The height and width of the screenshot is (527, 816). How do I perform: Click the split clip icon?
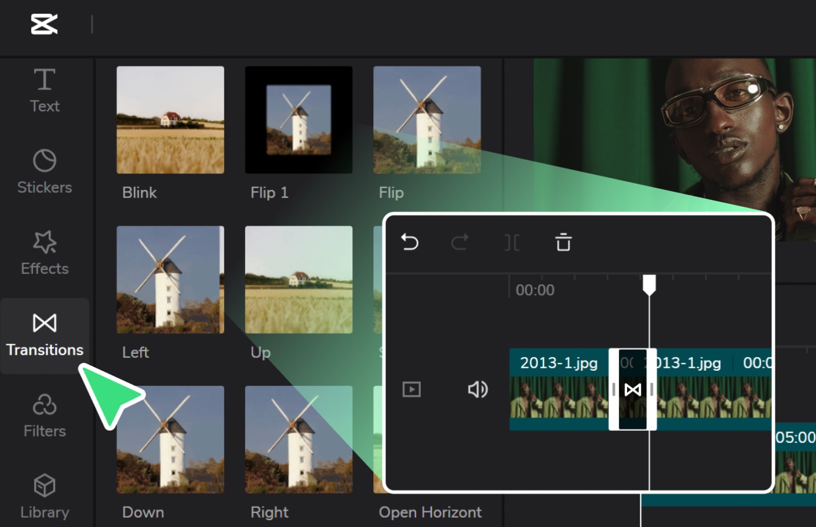click(512, 243)
